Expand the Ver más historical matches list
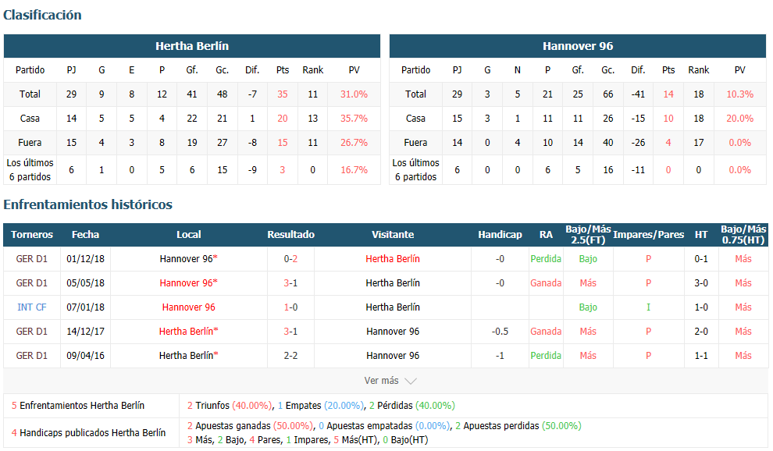The height and width of the screenshot is (451, 773). [390, 381]
